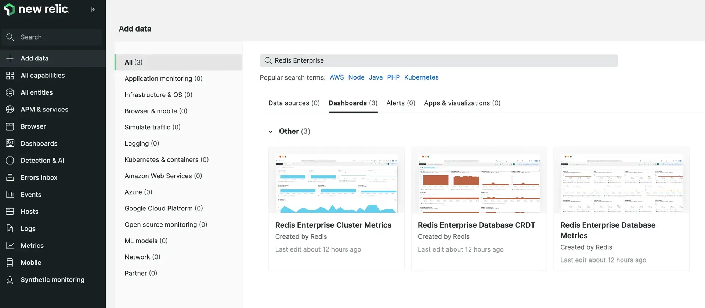Collapse the Other (3) section chevron
The width and height of the screenshot is (705, 308).
[x=271, y=132]
